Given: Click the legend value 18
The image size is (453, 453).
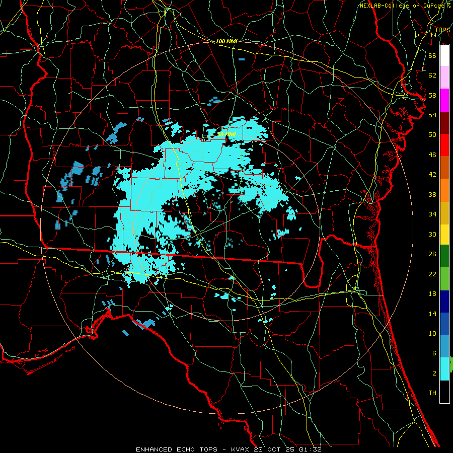Looking at the screenshot, I should pyautogui.click(x=432, y=294).
